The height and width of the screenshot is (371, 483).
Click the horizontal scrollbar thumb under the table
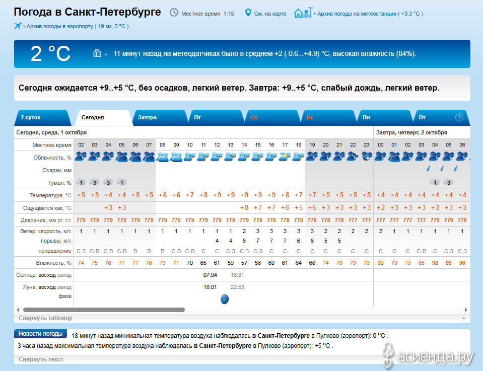pos(104,310)
